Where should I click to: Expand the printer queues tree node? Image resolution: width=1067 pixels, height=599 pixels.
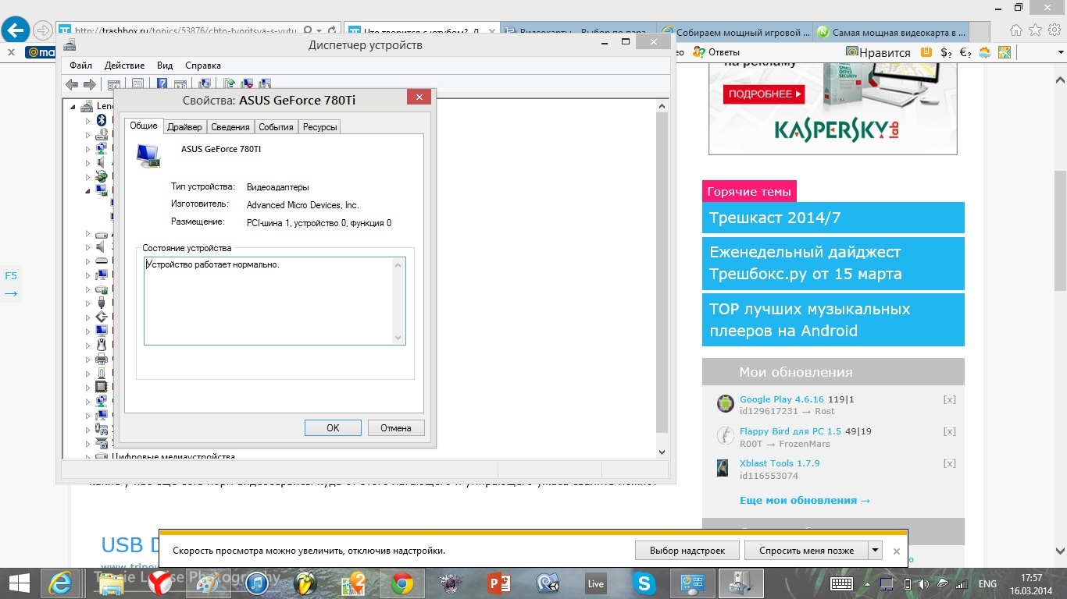coord(88,360)
